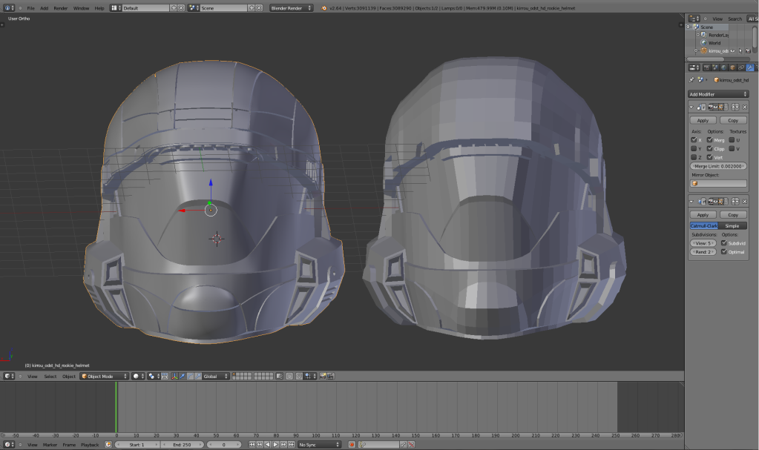Screen dimensions: 759x450
Task: Toggle the Optimal display checkbox
Action: (x=724, y=252)
